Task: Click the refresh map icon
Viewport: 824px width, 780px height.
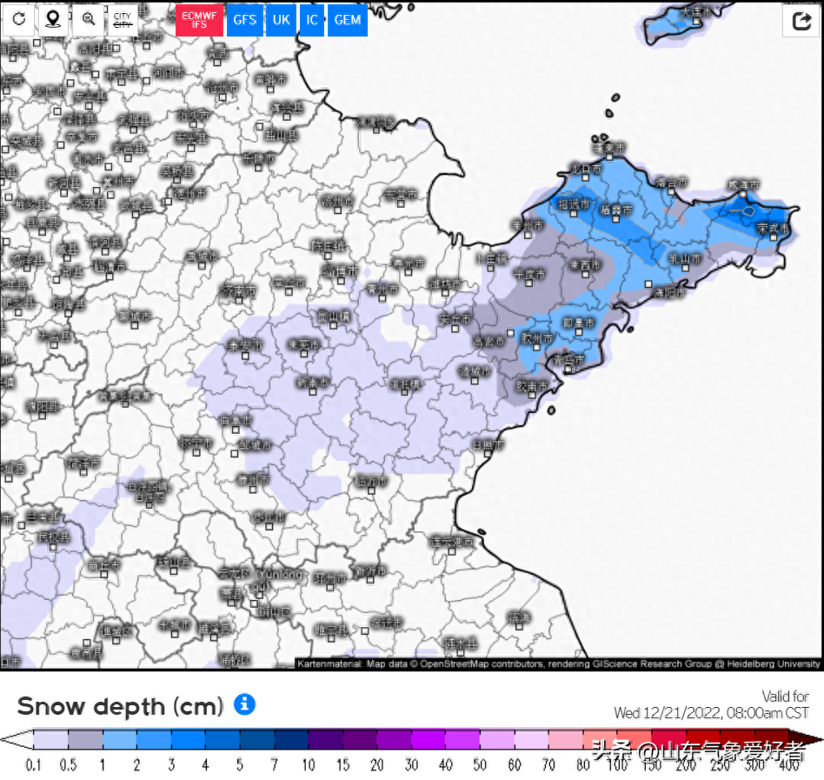Action: coord(18,19)
